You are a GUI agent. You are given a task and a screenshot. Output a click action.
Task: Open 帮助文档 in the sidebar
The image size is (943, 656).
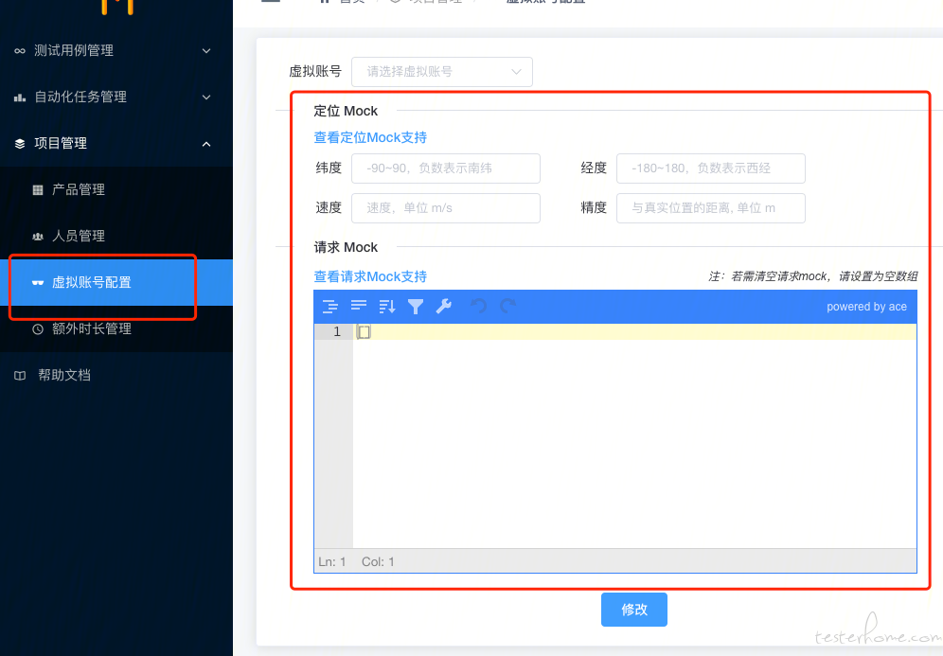click(x=116, y=375)
